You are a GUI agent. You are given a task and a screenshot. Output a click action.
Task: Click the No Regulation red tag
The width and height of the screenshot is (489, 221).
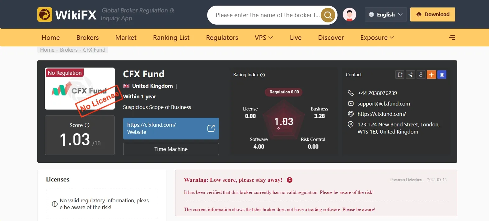tap(65, 73)
